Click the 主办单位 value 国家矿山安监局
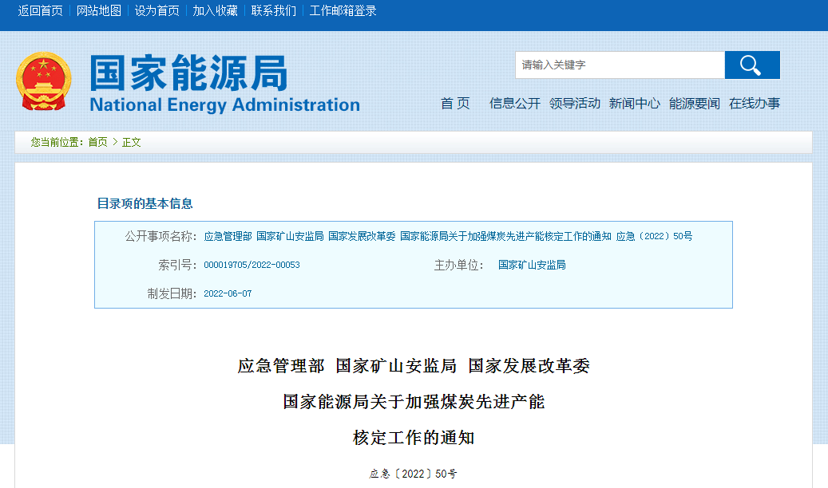 coord(532,265)
